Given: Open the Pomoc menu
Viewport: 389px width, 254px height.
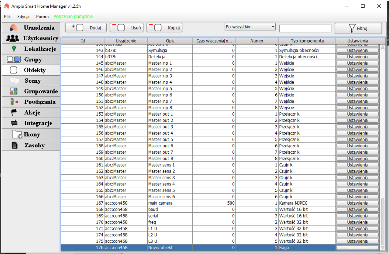Looking at the screenshot, I should (43, 16).
